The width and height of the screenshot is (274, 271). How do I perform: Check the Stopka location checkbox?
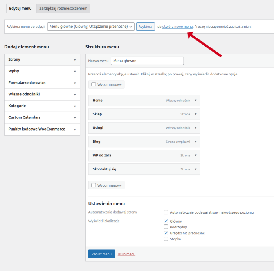point(166,239)
